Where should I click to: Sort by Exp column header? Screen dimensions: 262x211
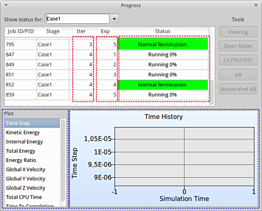105,31
